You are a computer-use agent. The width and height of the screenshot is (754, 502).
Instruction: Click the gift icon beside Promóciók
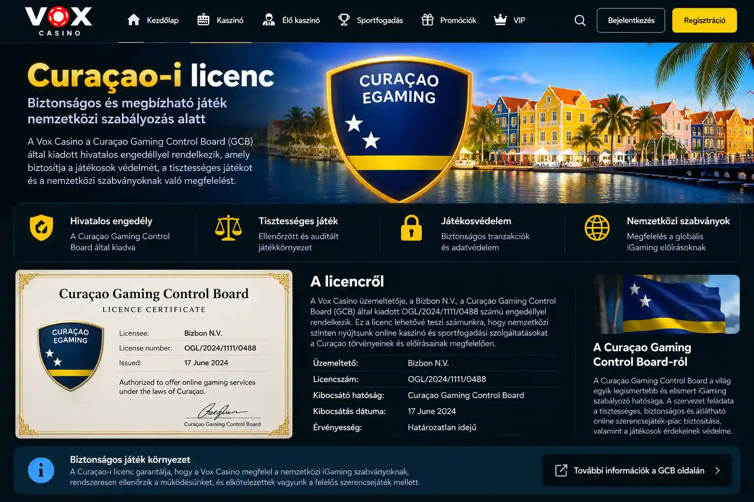click(428, 20)
